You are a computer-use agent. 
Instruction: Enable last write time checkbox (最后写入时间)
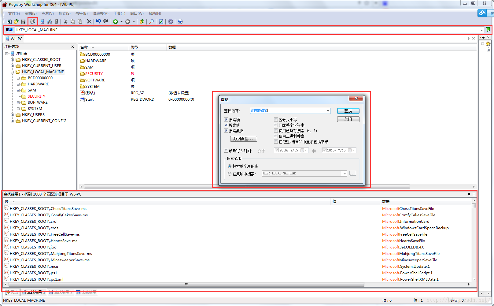point(226,151)
